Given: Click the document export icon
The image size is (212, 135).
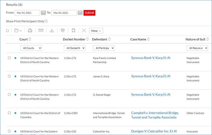Looking at the screenshot, I should point(73,30).
